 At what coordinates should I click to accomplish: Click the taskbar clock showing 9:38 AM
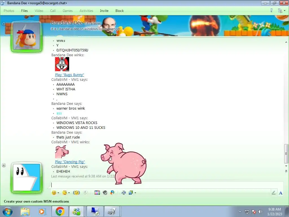275,212
